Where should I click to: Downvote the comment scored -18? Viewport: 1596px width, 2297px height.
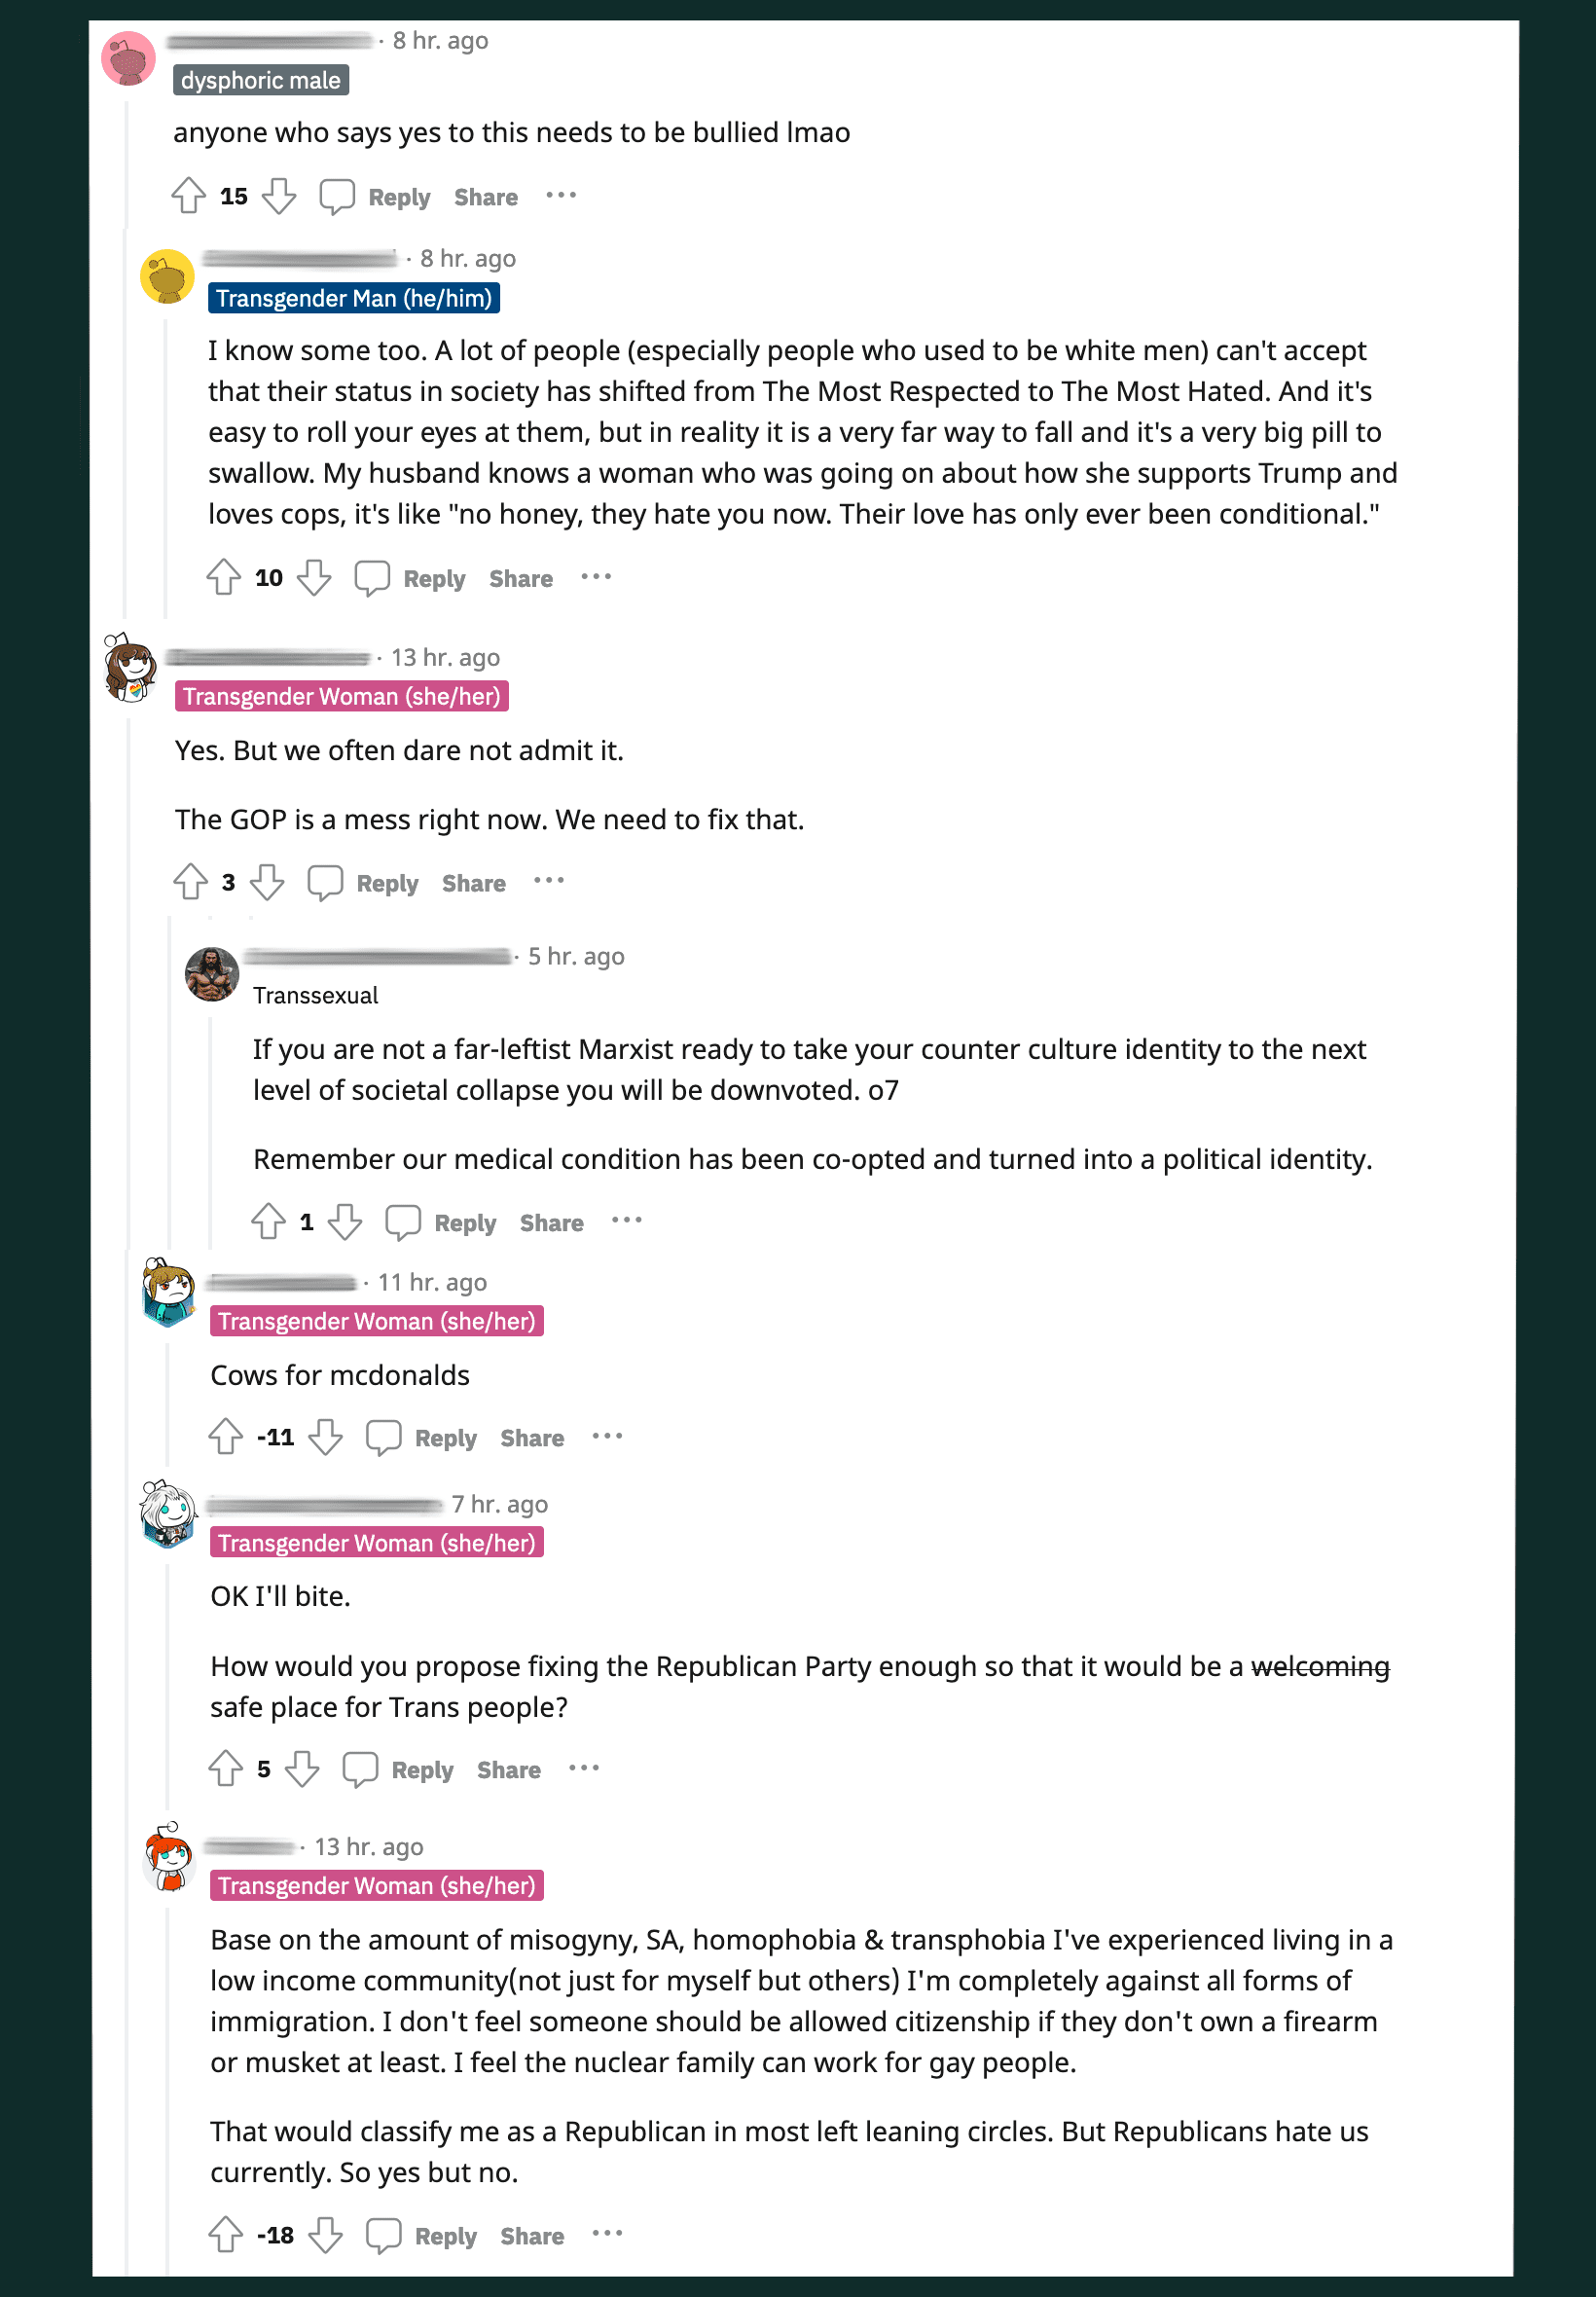click(x=326, y=2235)
